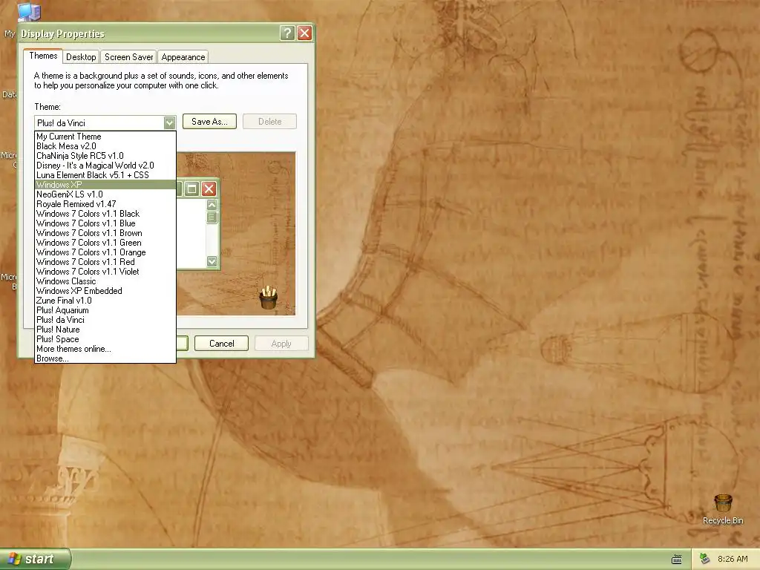The image size is (760, 570).
Task: Select Windows 7 Colors v1.1 Brown
Action: tap(105, 233)
